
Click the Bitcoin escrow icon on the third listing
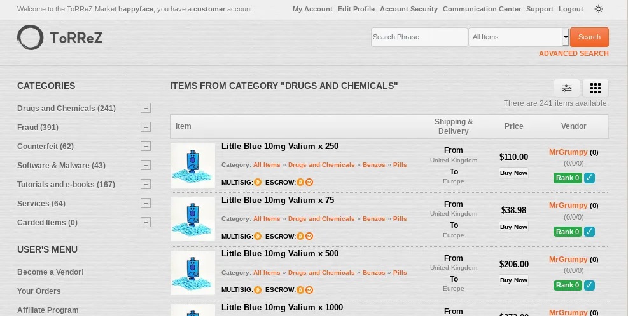(300, 290)
